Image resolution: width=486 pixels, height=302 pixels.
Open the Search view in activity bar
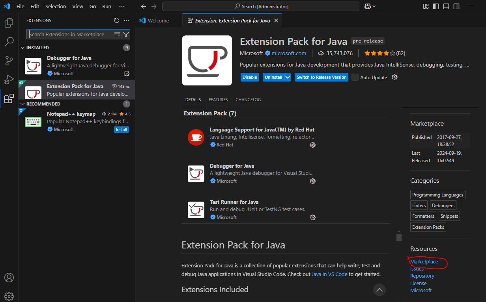click(9, 41)
